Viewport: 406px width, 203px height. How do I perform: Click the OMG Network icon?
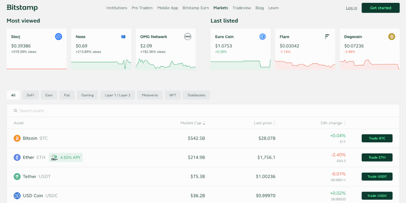[x=188, y=37]
